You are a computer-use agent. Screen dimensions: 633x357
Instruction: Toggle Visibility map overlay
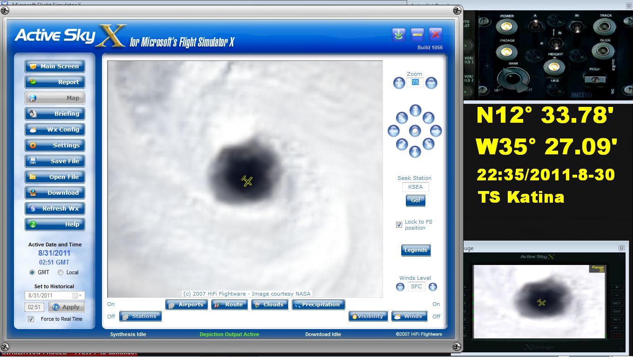368,317
